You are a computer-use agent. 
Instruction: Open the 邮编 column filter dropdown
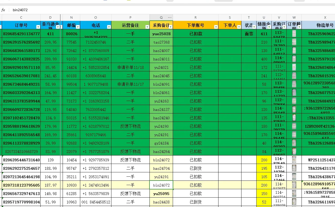78,27
